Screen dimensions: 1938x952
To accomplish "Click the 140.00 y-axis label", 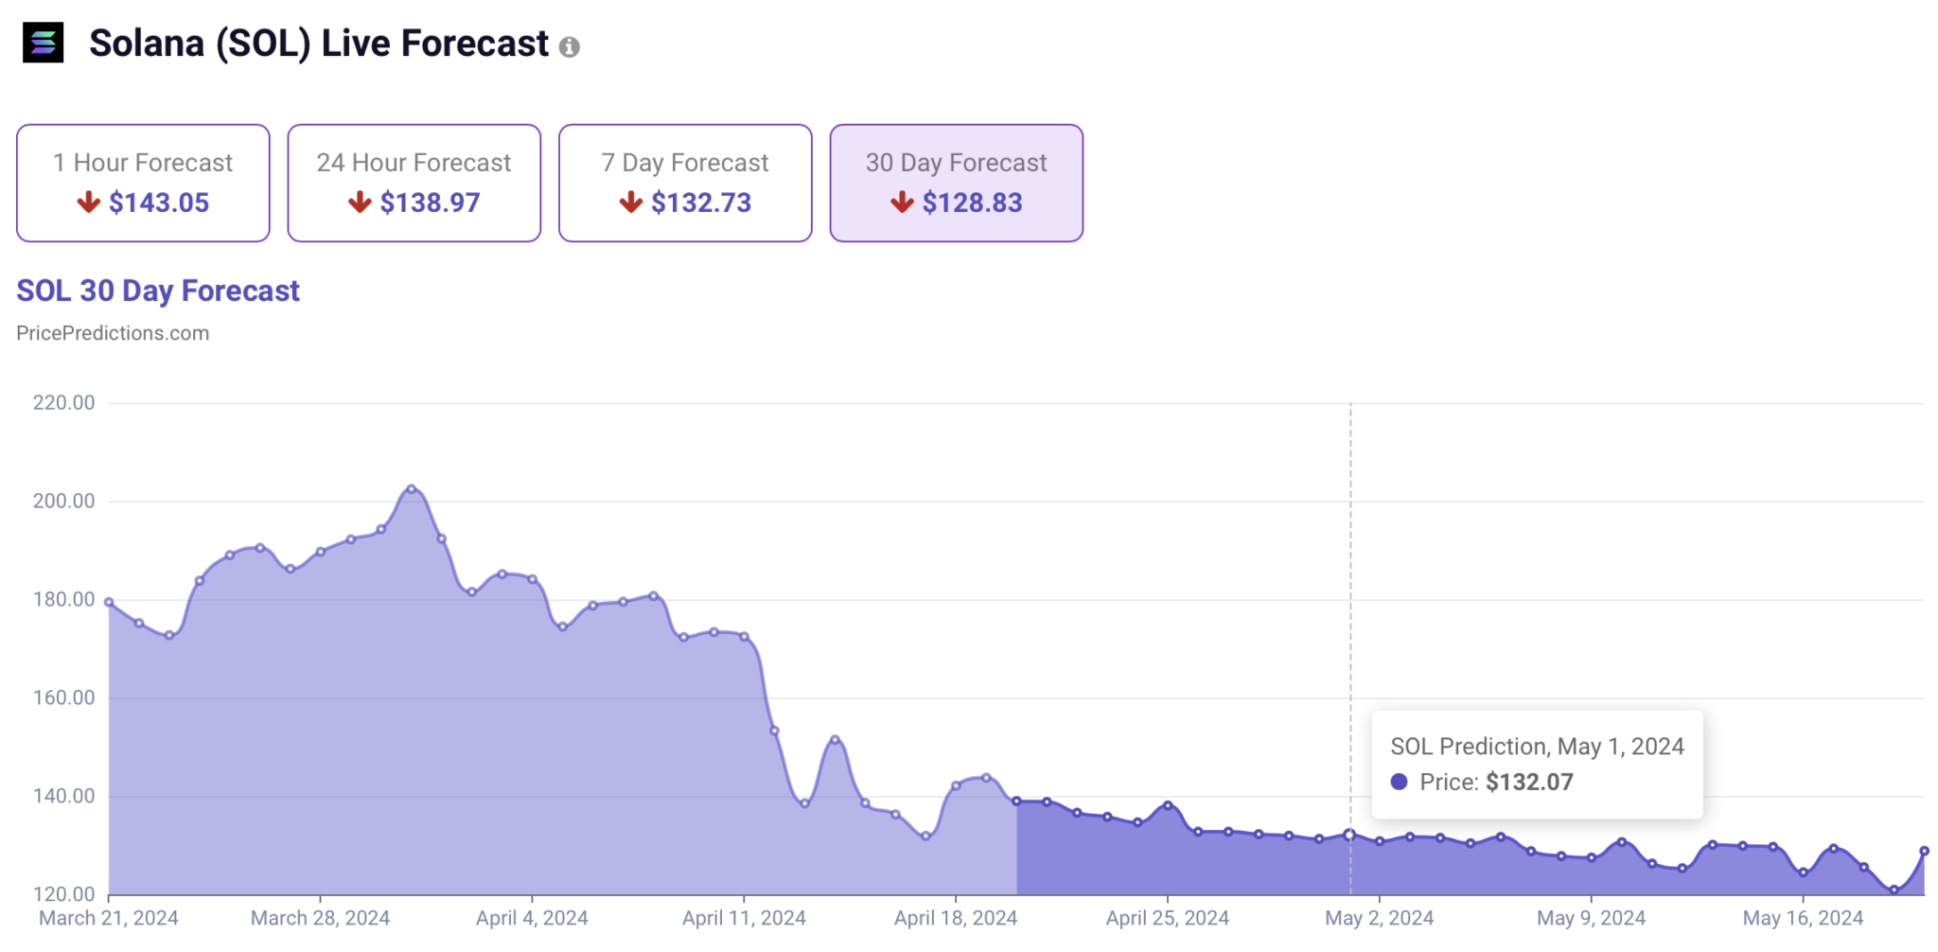I will pyautogui.click(x=64, y=797).
